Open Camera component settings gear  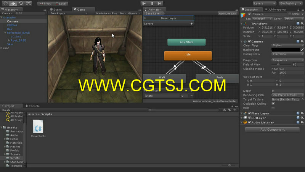[x=302, y=41]
